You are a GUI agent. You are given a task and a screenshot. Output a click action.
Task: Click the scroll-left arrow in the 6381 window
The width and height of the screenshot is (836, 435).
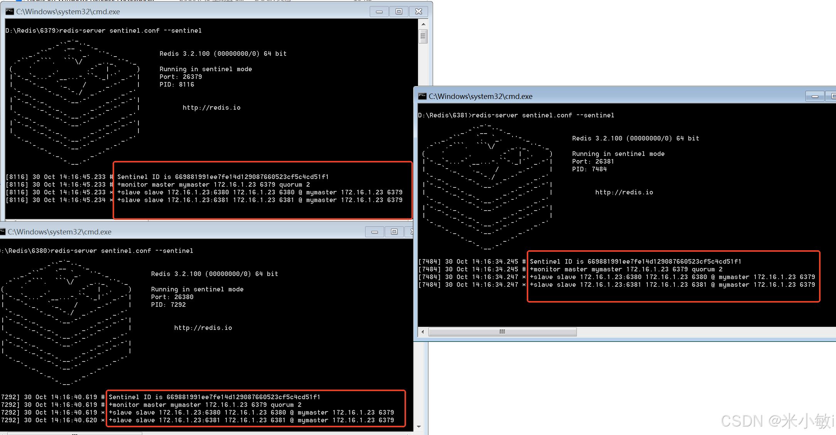[x=423, y=332]
